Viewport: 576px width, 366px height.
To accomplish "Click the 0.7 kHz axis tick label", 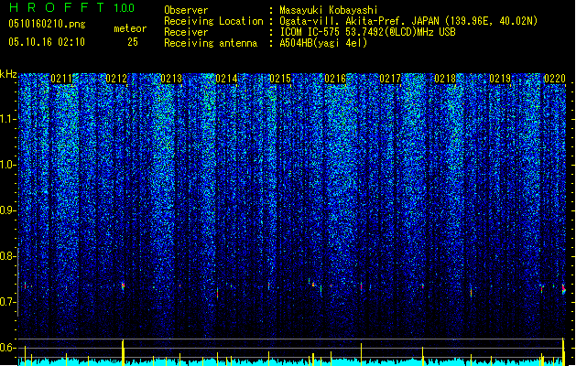I will (7, 302).
